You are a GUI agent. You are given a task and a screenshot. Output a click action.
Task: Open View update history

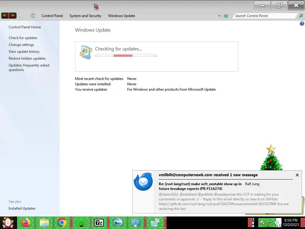[x=24, y=51]
